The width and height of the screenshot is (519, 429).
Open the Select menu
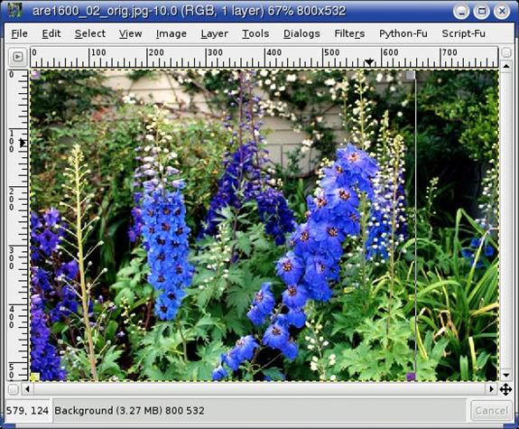tap(90, 33)
